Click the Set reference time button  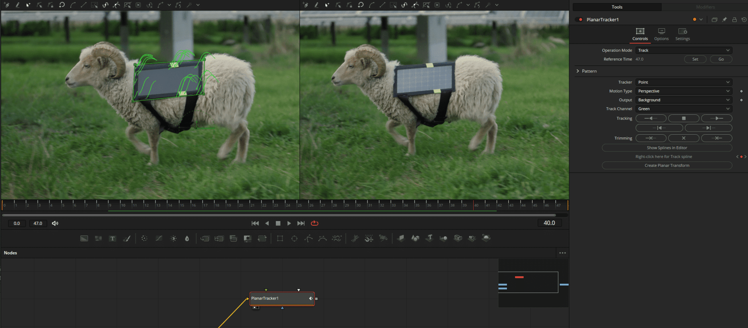click(x=695, y=59)
